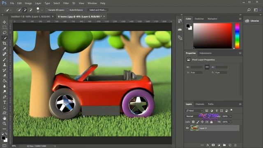Create a new group with folder icon

(224, 145)
